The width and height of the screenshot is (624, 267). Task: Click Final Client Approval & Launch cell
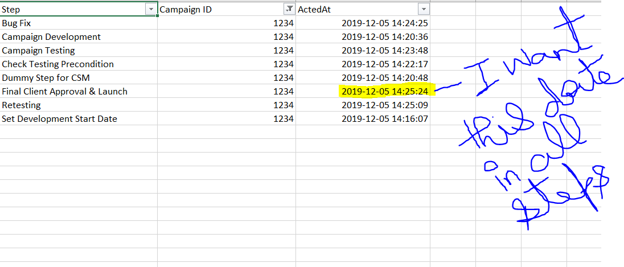point(79,92)
